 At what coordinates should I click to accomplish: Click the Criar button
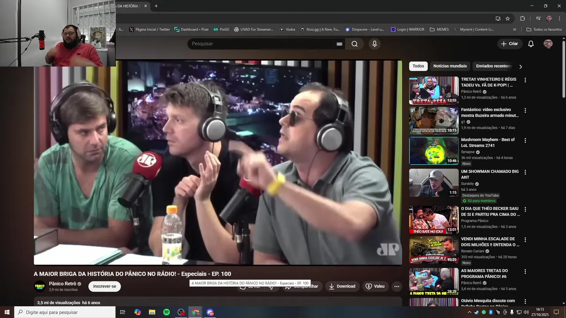(x=509, y=44)
